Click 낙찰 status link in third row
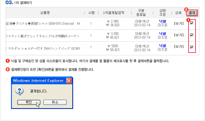 [x=162, y=45]
